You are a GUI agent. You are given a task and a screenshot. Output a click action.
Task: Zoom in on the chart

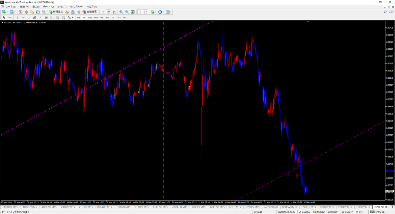click(121, 12)
